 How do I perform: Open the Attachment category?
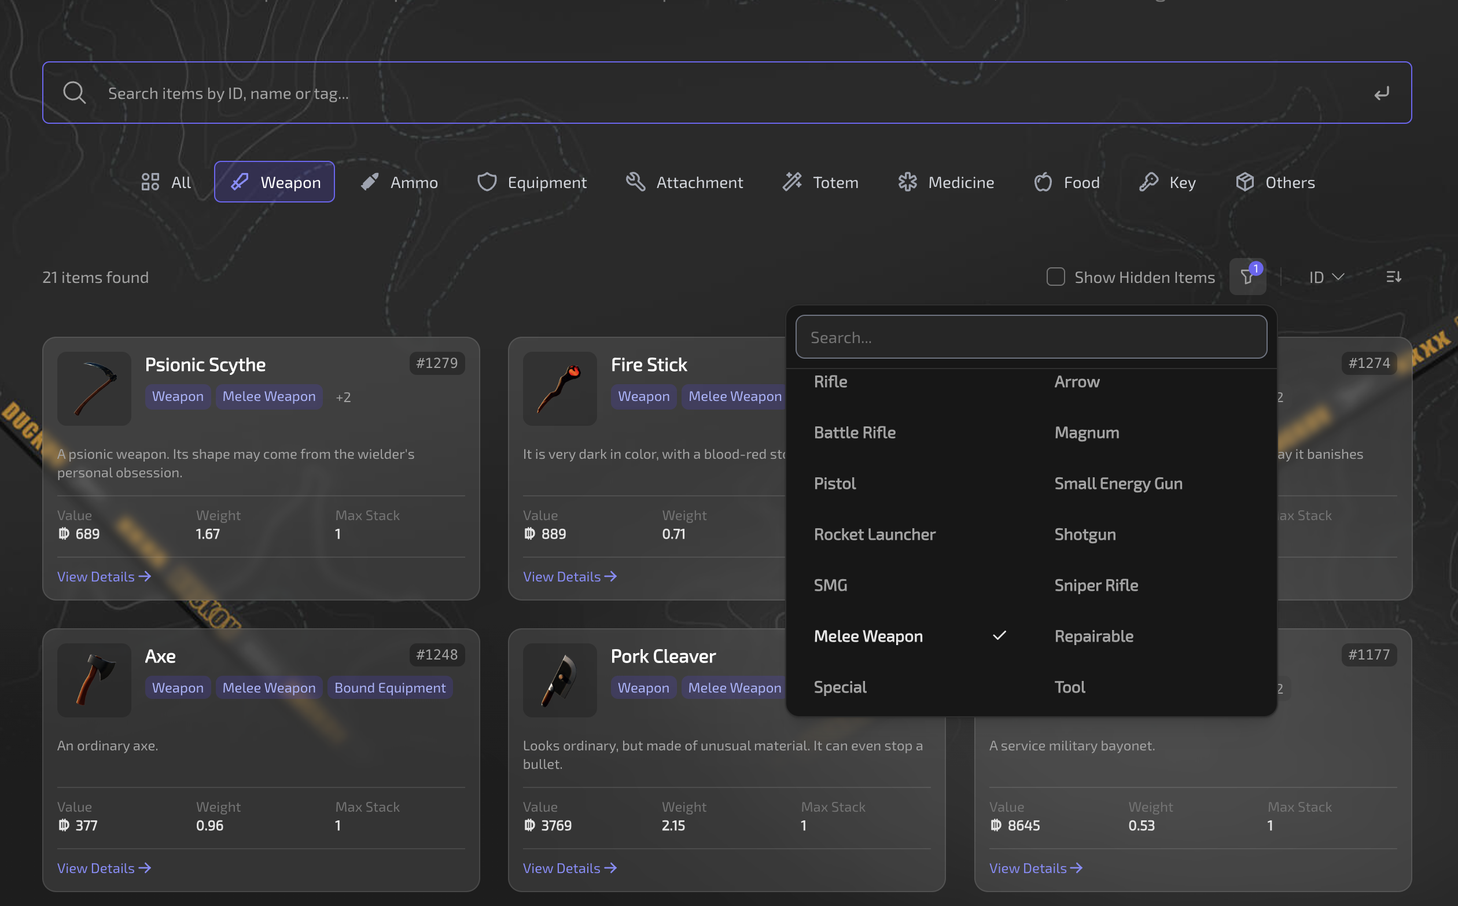[684, 182]
